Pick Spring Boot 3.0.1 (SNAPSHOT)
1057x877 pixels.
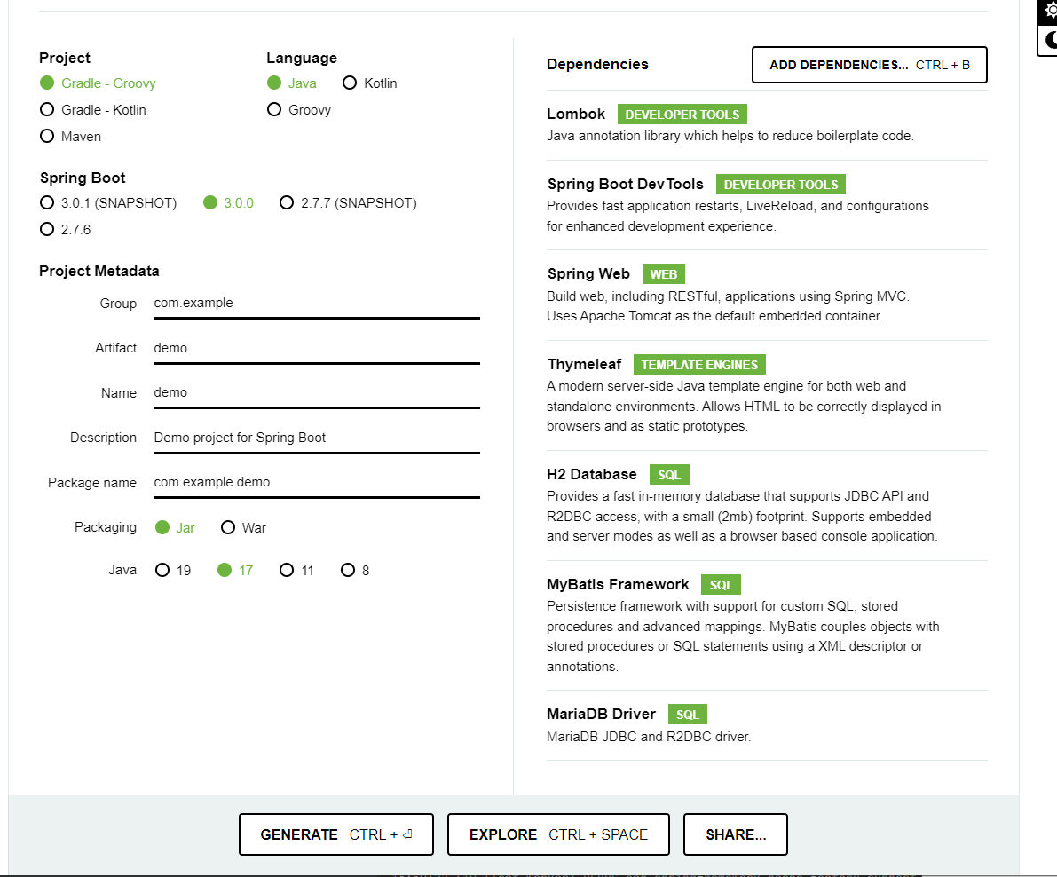click(108, 203)
